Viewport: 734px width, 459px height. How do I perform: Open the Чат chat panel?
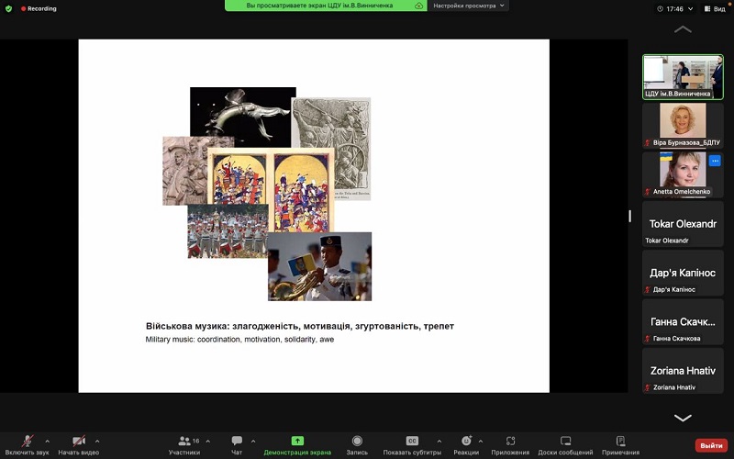pyautogui.click(x=237, y=445)
